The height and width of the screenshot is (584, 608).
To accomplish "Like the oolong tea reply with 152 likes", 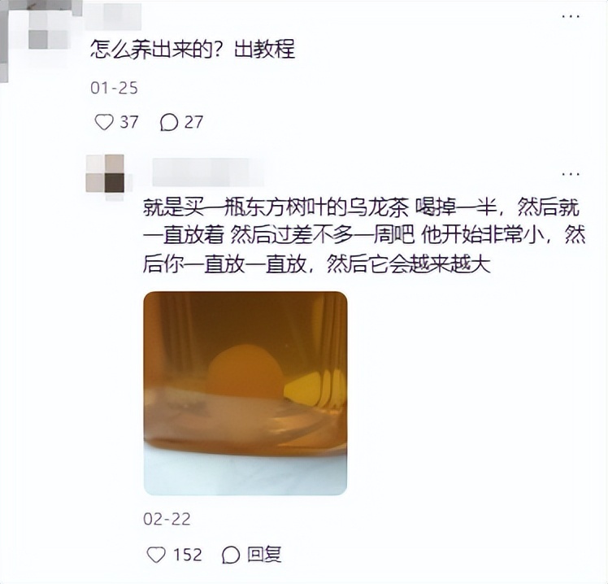I will (156, 555).
